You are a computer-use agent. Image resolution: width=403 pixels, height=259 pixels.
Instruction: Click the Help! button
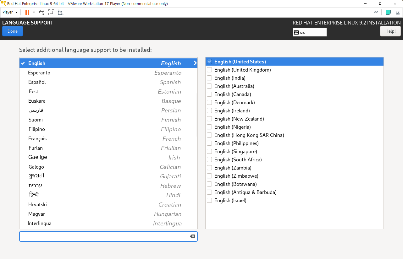(390, 31)
